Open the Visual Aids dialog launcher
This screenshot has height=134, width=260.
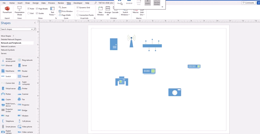coord(95,18)
